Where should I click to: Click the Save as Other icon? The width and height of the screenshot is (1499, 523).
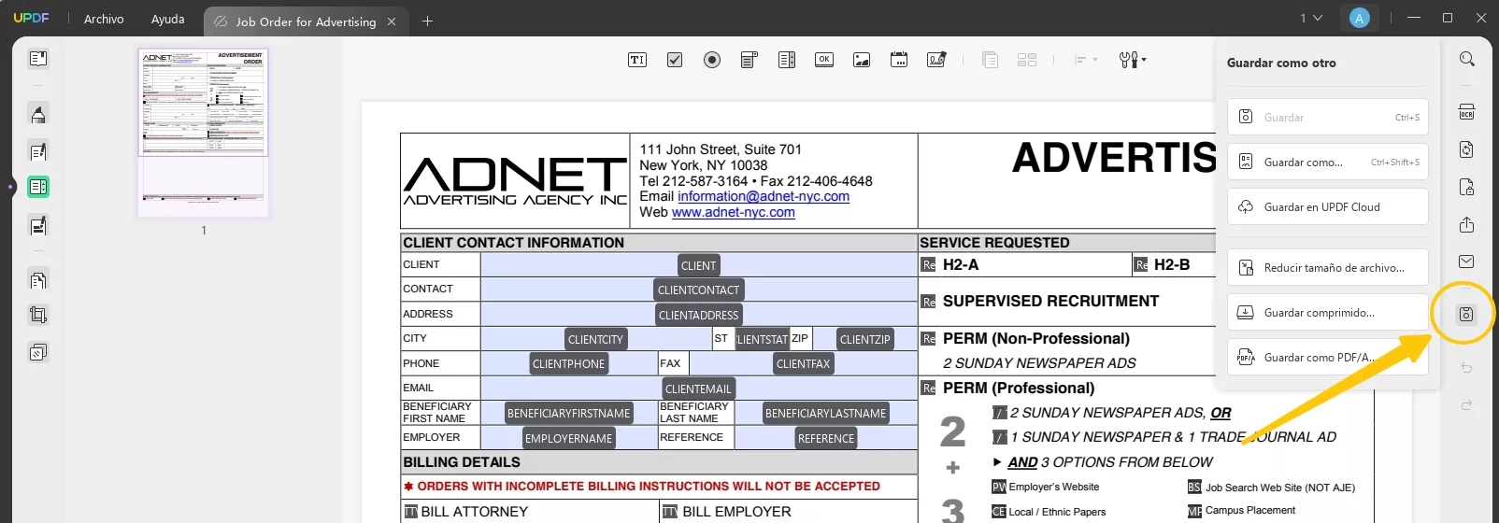click(1466, 314)
